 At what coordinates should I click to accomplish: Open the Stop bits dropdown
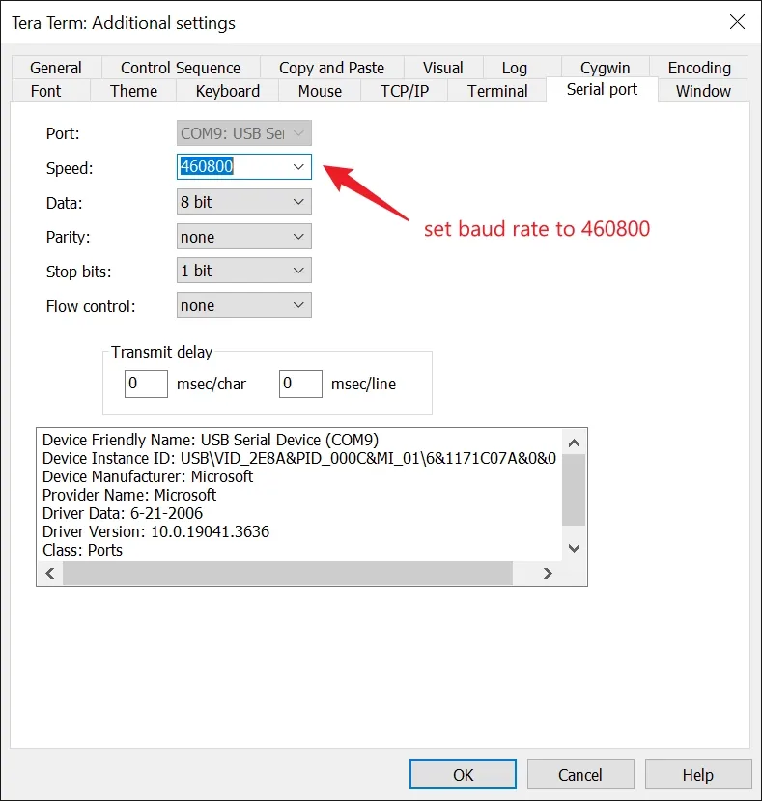point(244,271)
